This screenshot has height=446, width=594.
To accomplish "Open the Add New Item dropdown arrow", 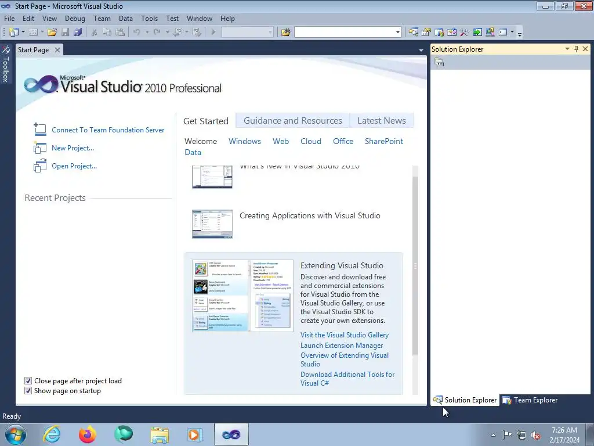I will pyautogui.click(x=42, y=33).
